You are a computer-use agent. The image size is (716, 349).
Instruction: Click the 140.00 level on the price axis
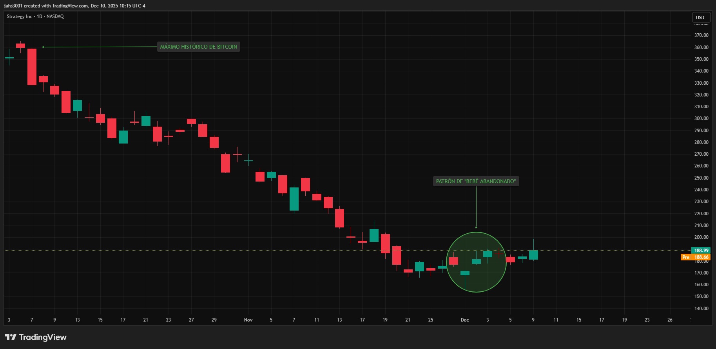[x=701, y=309]
